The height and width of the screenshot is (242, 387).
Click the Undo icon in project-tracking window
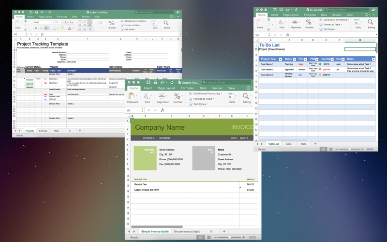coord(42,12)
